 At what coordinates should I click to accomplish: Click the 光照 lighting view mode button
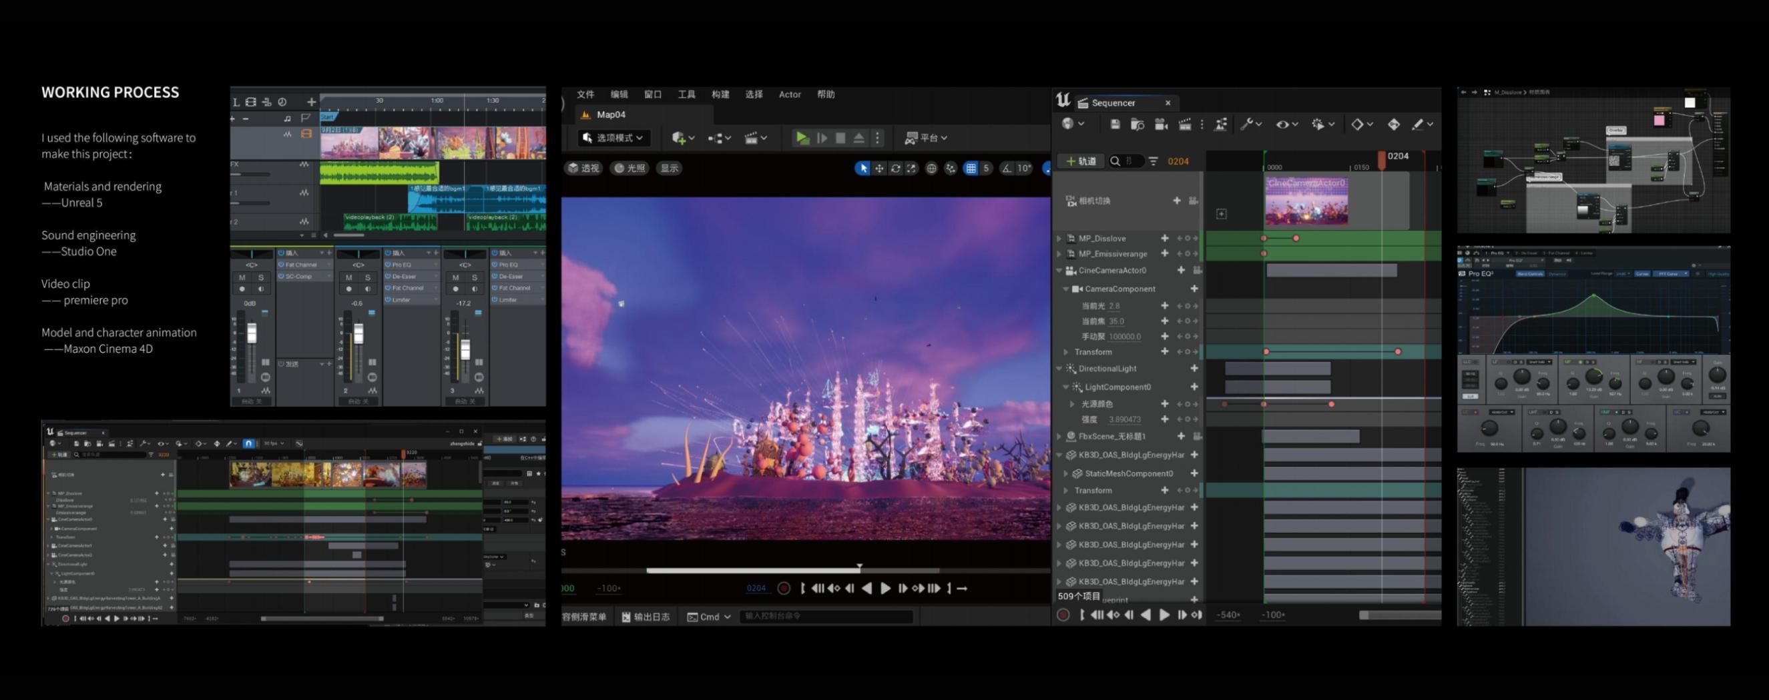[629, 169]
